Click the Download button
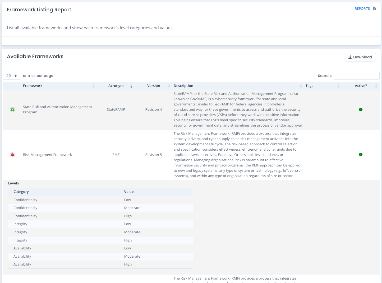The height and width of the screenshot is (283, 382). (360, 57)
